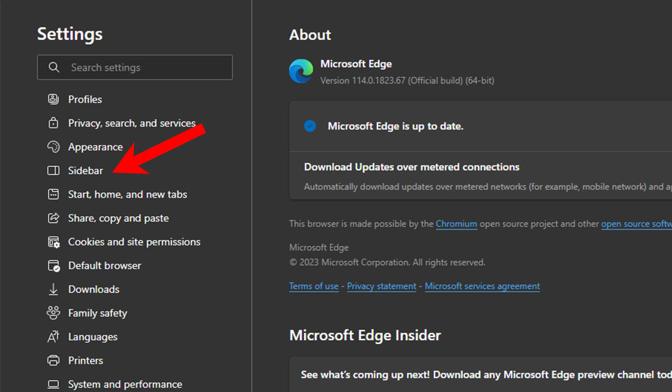
Task: Click the Cookies and site permissions icon
Action: pos(53,241)
